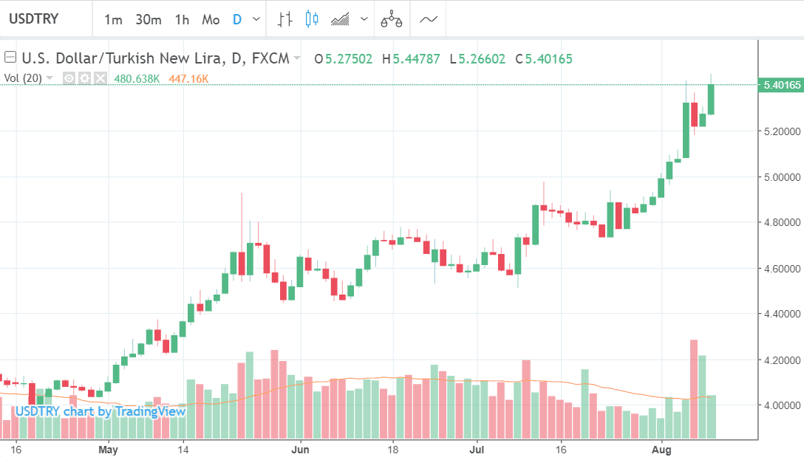The width and height of the screenshot is (804, 457).
Task: Remove the Vol indicator with X
Action: 100,78
